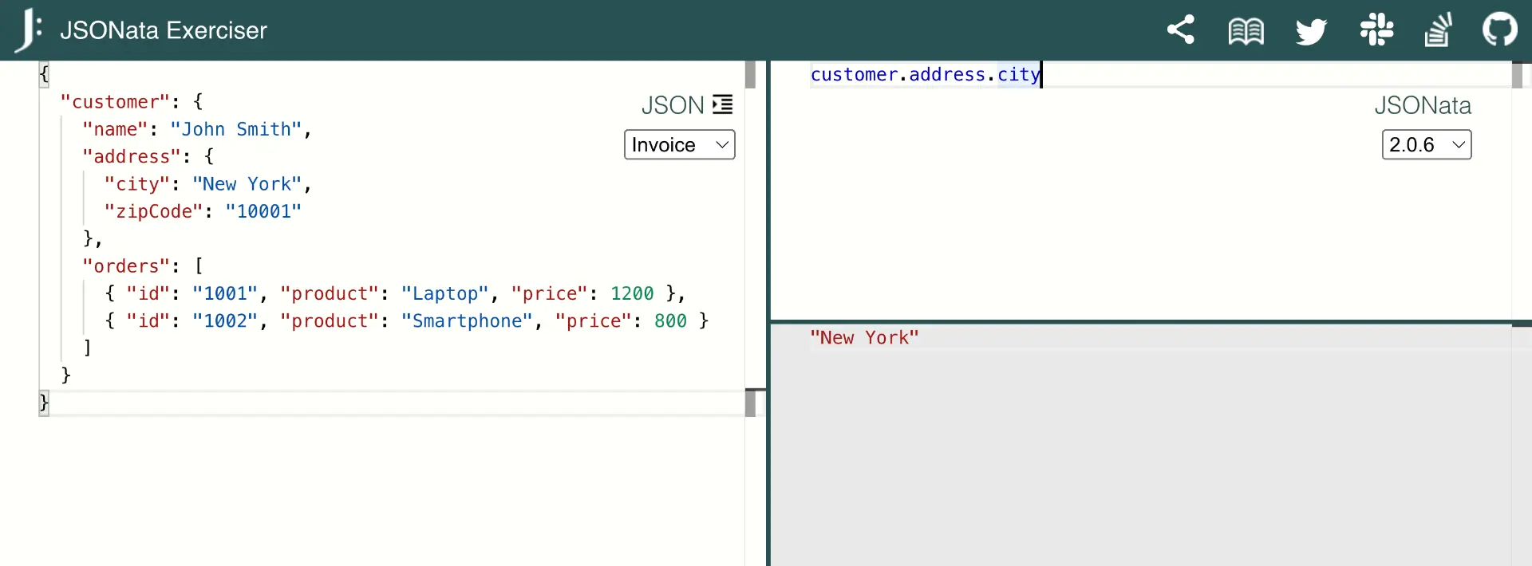The image size is (1532, 566).
Task: Click the "New York" result output
Action: (x=864, y=337)
